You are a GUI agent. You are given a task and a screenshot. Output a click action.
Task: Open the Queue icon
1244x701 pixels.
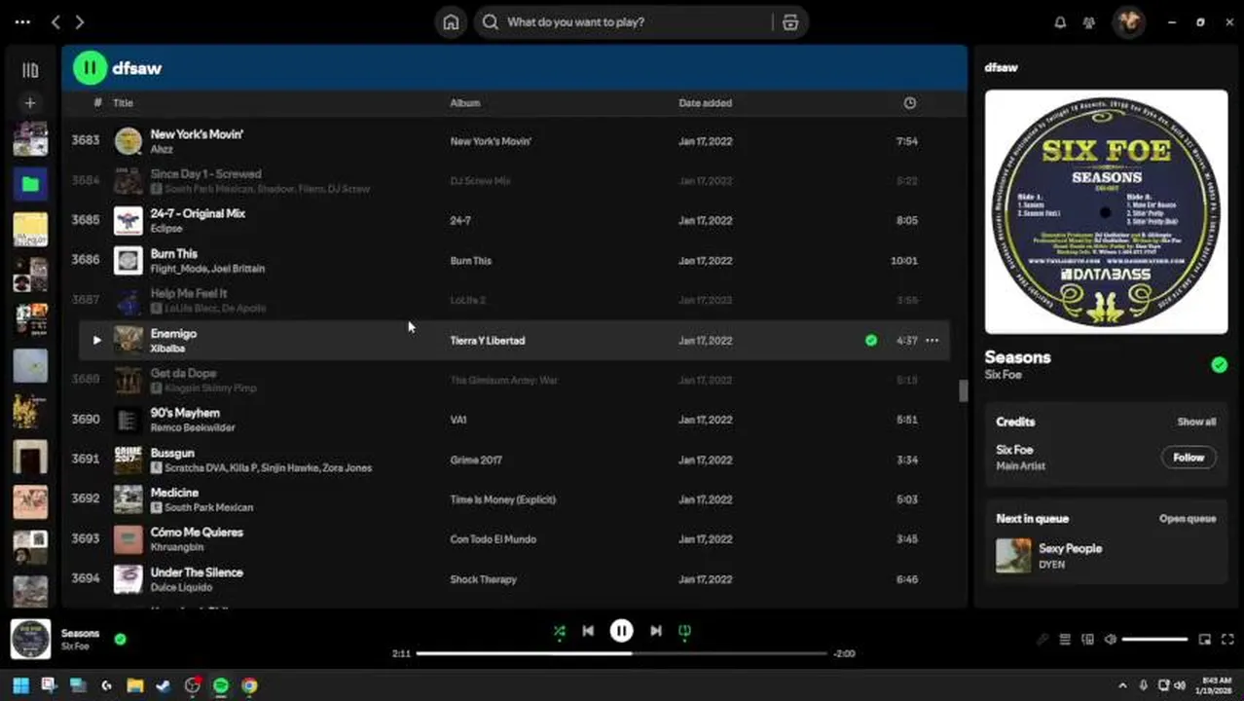tap(1065, 640)
